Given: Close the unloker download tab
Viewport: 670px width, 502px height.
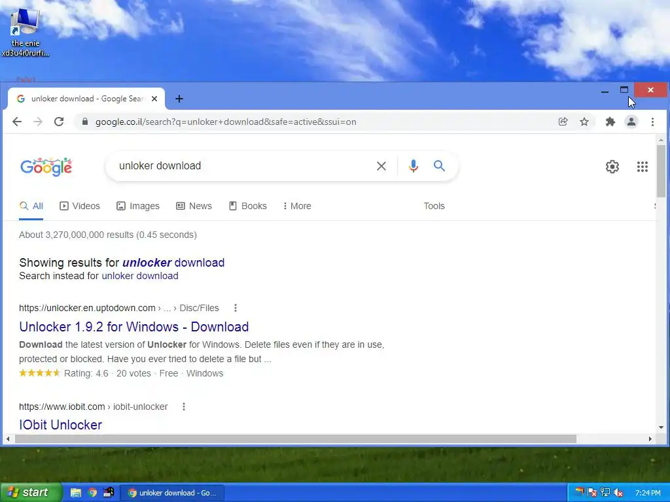Looking at the screenshot, I should point(154,99).
